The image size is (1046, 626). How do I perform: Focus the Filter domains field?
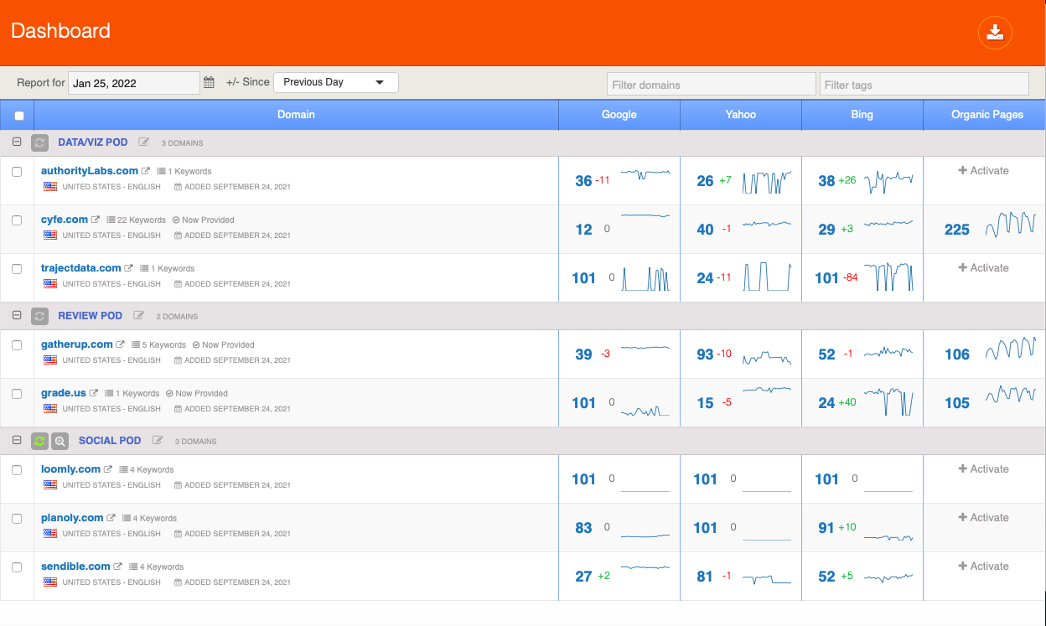(711, 84)
